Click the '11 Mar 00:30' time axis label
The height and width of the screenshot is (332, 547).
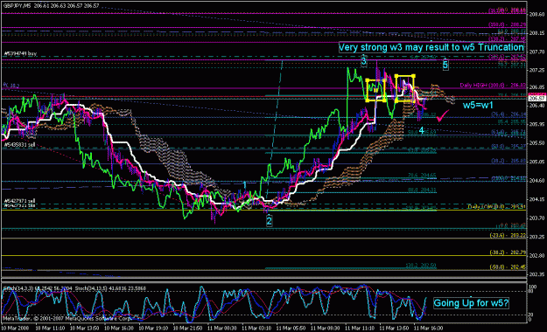[222, 329]
